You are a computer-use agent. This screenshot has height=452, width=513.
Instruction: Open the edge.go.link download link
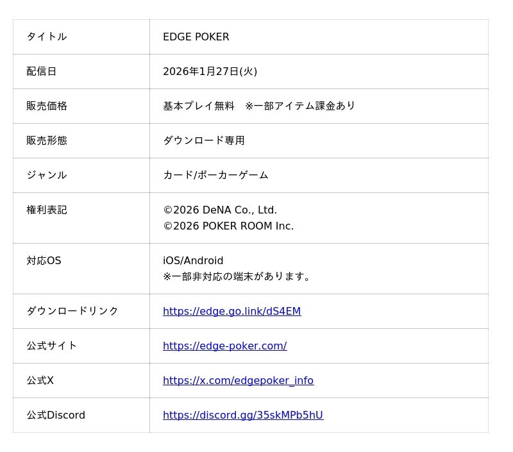[x=231, y=311]
